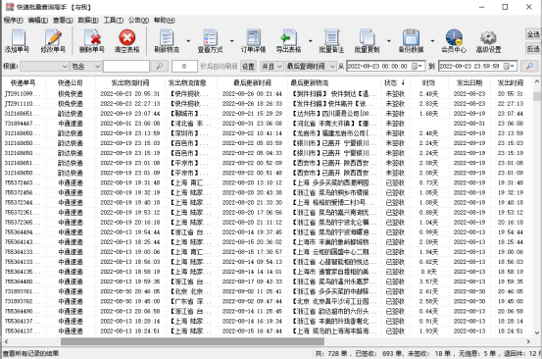Click the 反选 invert selection button
This screenshot has height=359, width=542.
[x=533, y=49]
